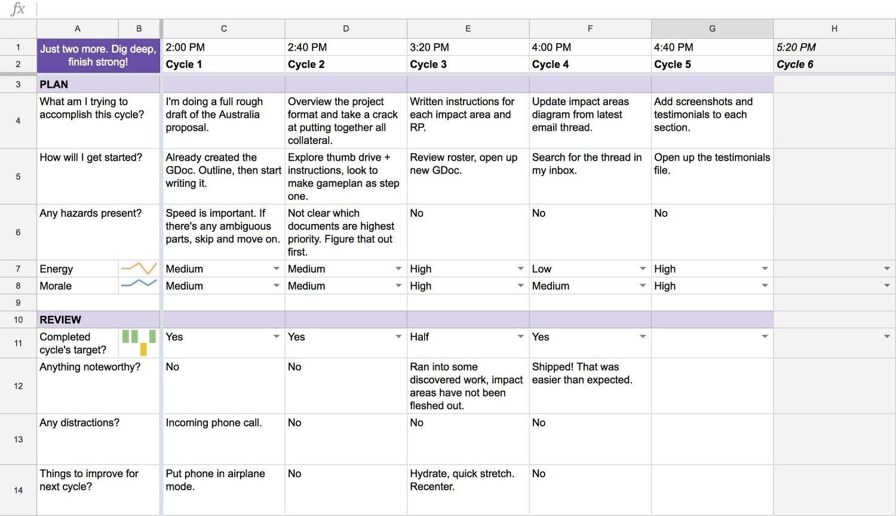
Task: Click the Morale sparkline chart
Action: 139,285
